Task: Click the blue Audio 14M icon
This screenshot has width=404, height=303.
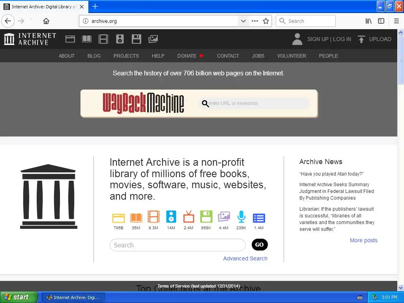Action: [171, 217]
